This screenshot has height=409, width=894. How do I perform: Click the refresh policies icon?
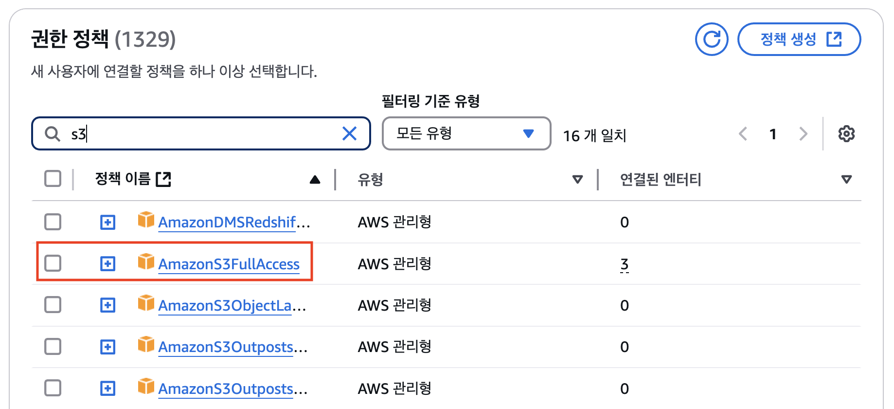click(711, 39)
